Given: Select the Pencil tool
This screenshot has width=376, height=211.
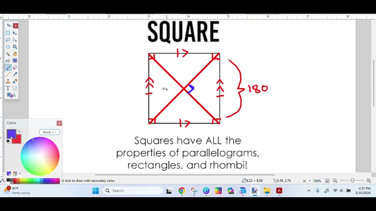Looking at the screenshot, I should click(x=8, y=74).
